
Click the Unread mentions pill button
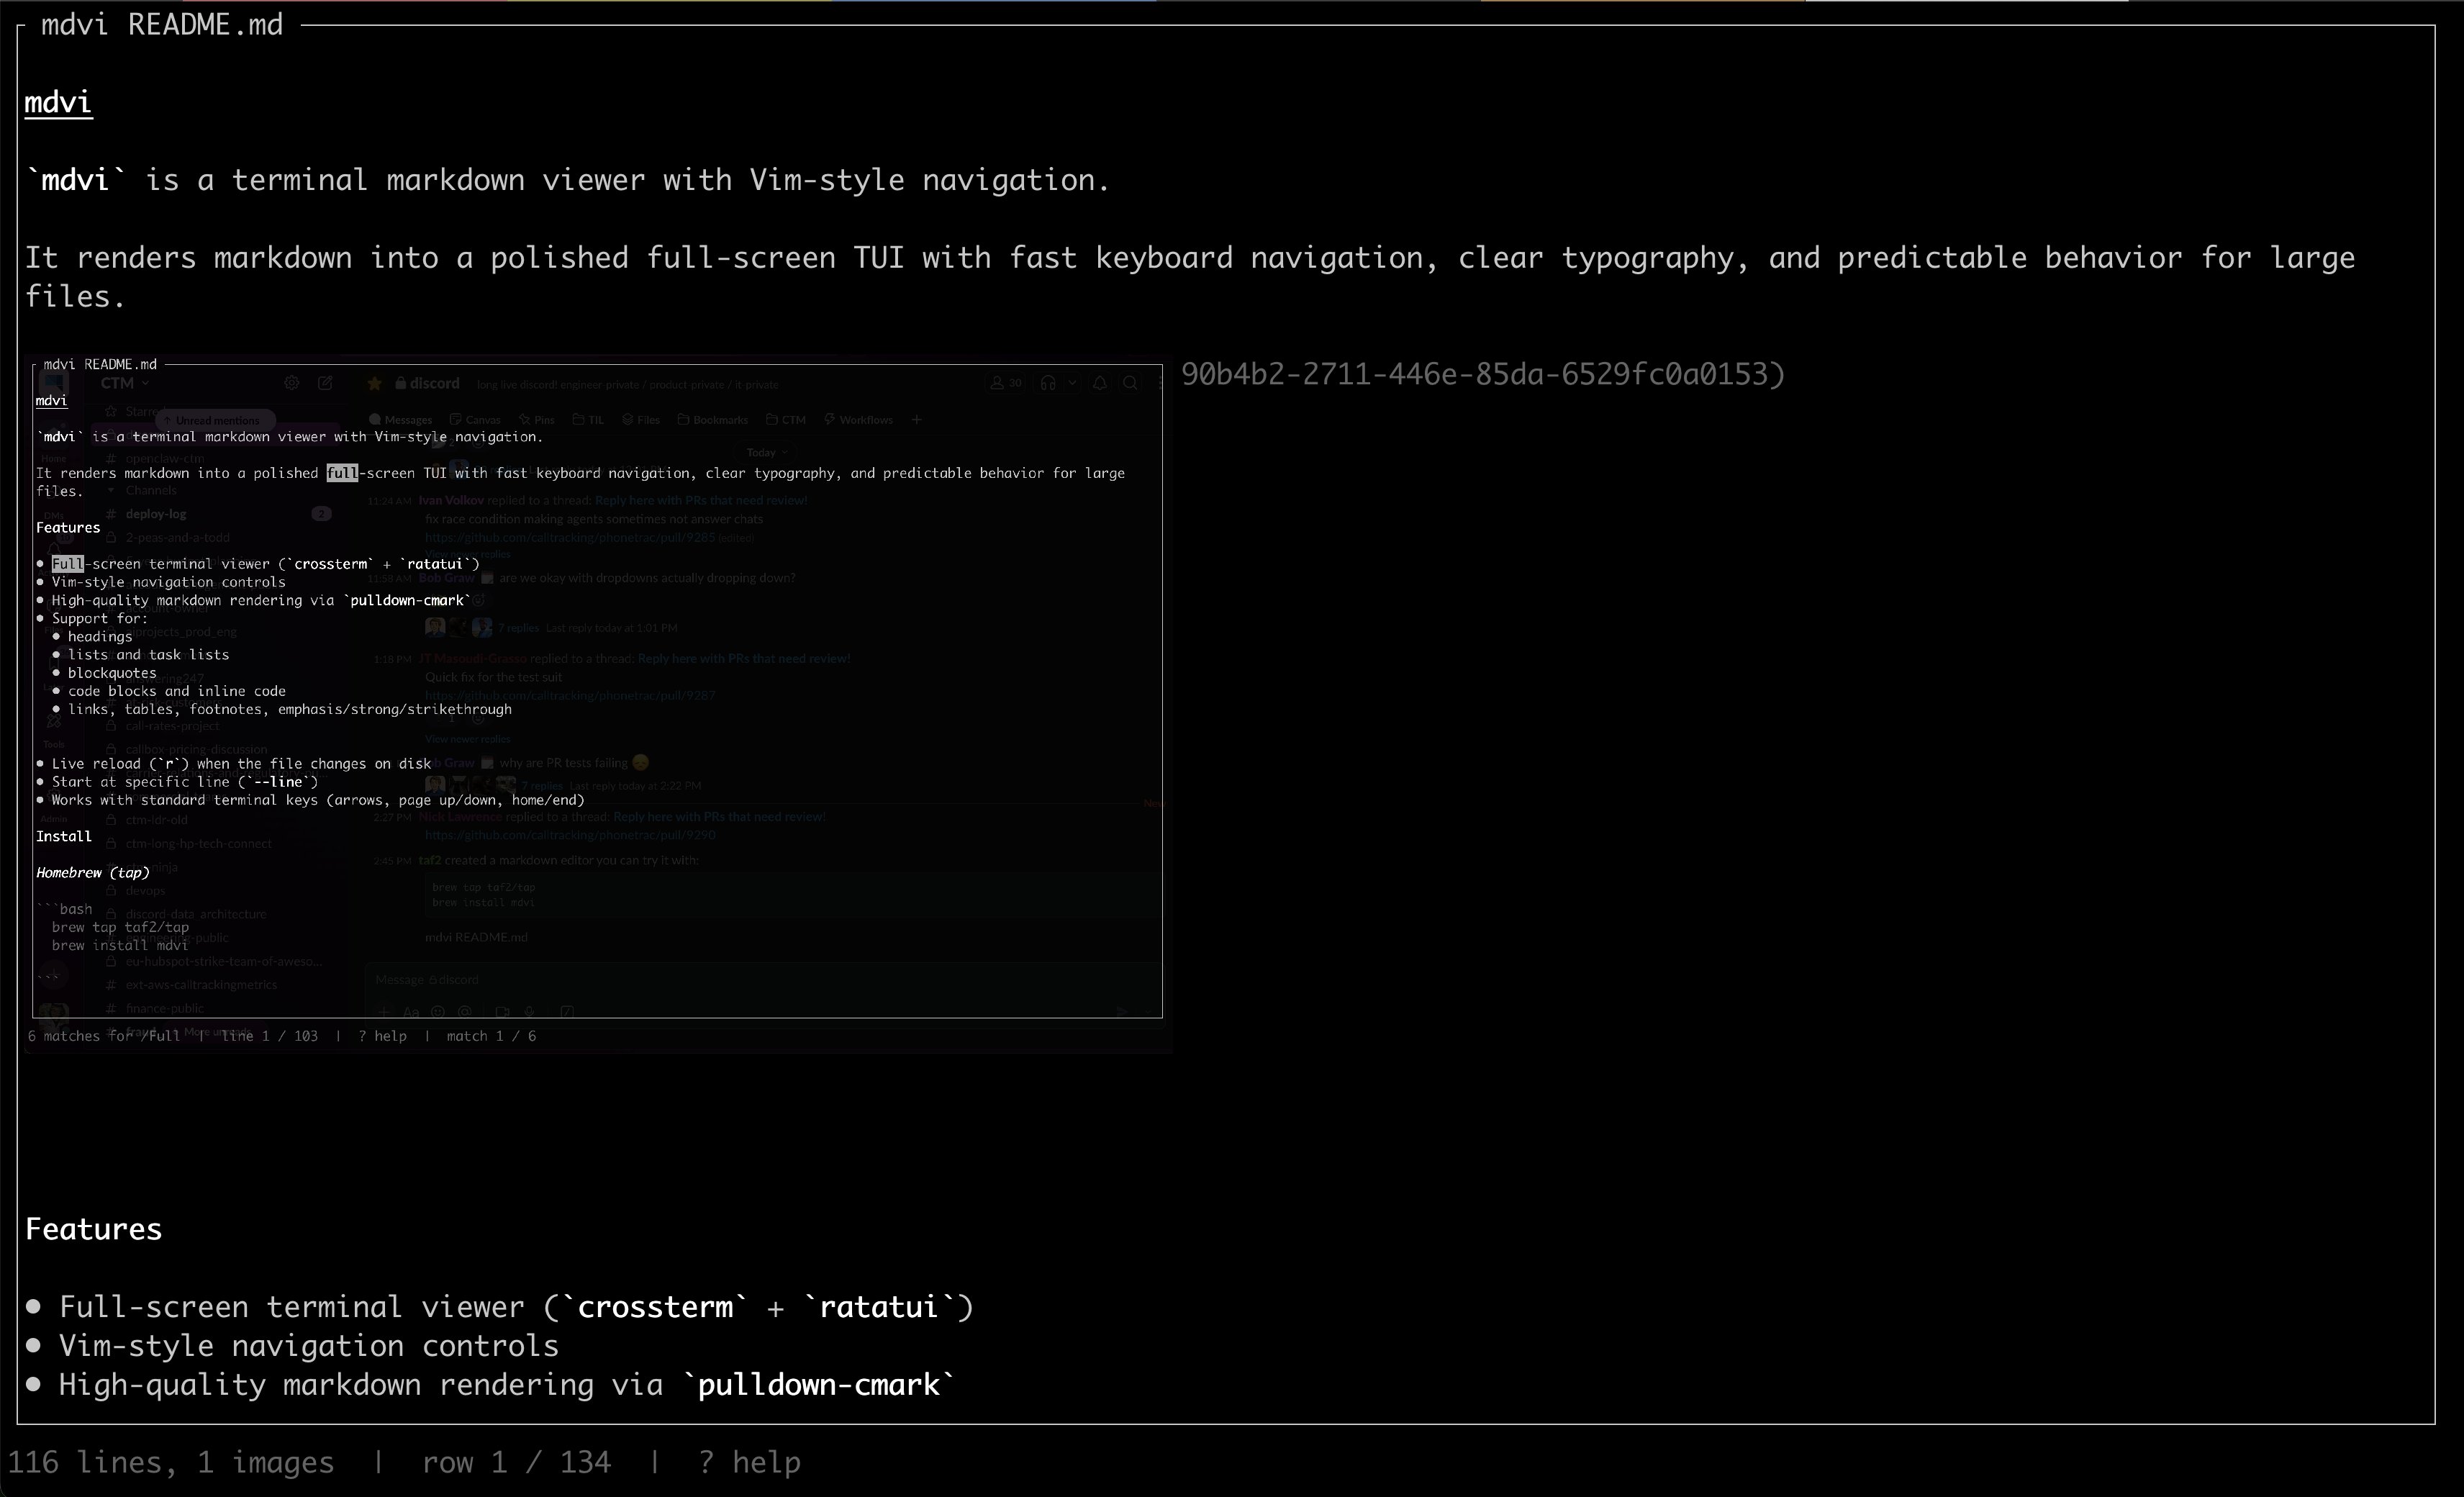216,421
